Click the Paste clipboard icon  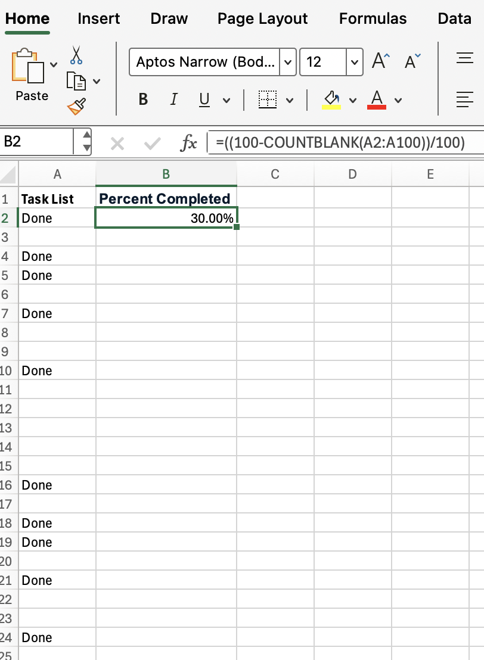[x=27, y=66]
